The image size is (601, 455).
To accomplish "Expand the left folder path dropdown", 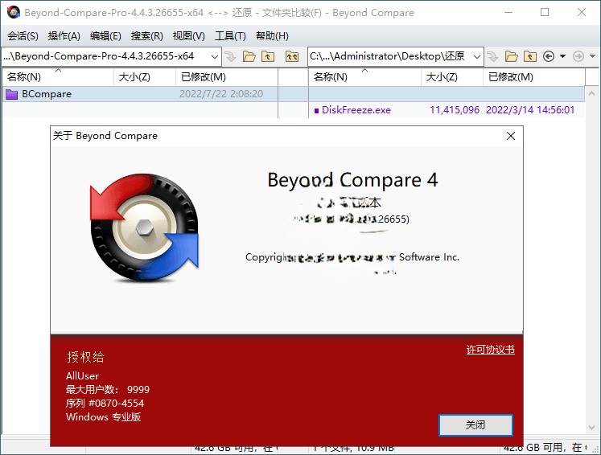I will tap(215, 57).
